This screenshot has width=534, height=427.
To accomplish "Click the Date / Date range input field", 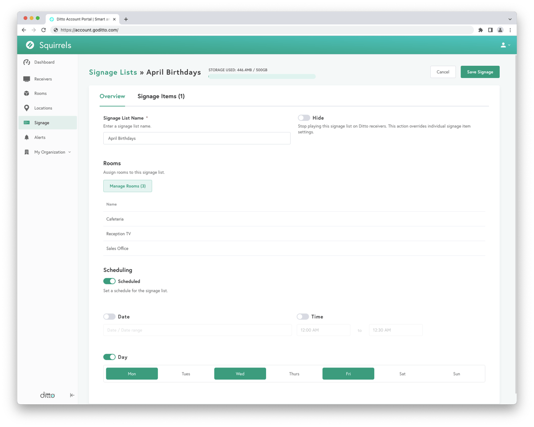I will coord(197,330).
